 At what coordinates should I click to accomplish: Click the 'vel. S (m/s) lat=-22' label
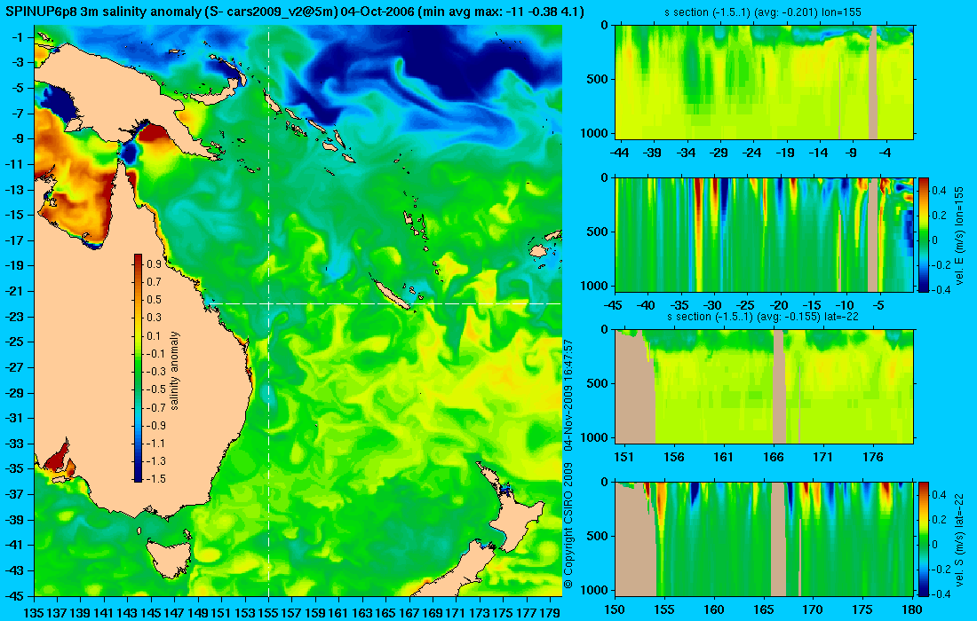click(x=959, y=538)
